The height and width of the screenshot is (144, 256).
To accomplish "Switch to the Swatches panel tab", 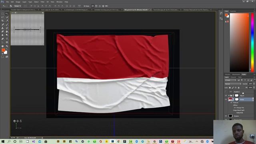I will (233, 11).
